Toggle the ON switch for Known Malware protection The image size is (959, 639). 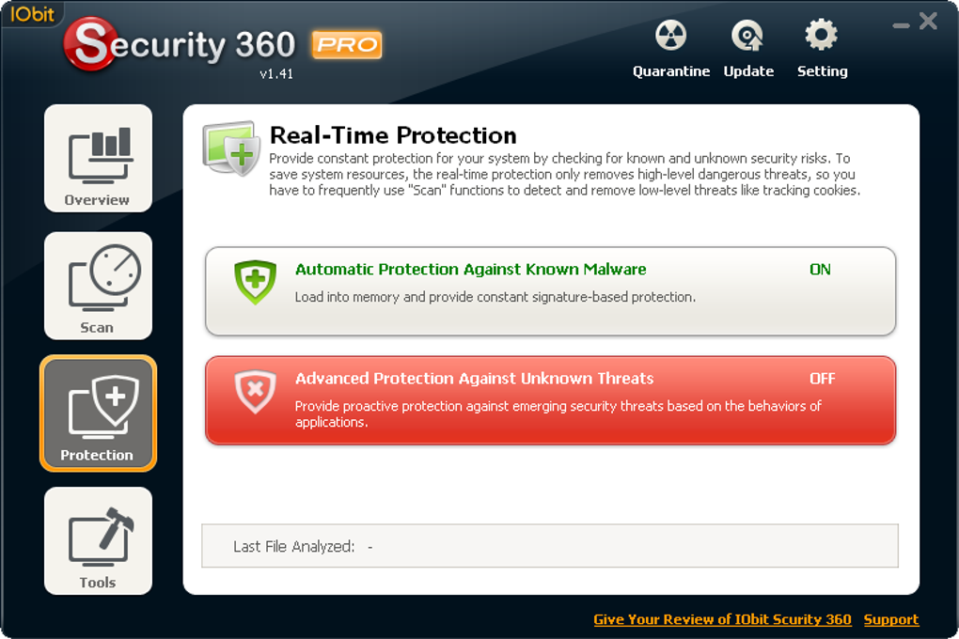point(820,270)
